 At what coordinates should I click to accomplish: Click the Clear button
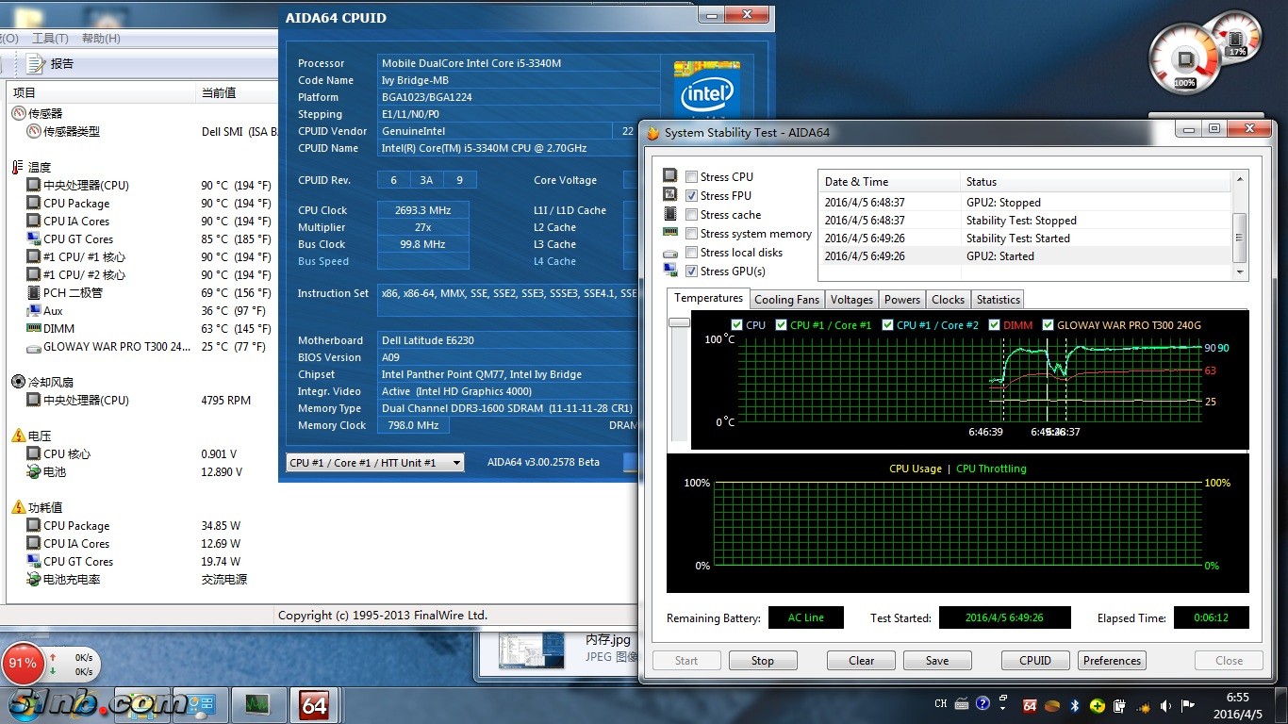coord(861,661)
